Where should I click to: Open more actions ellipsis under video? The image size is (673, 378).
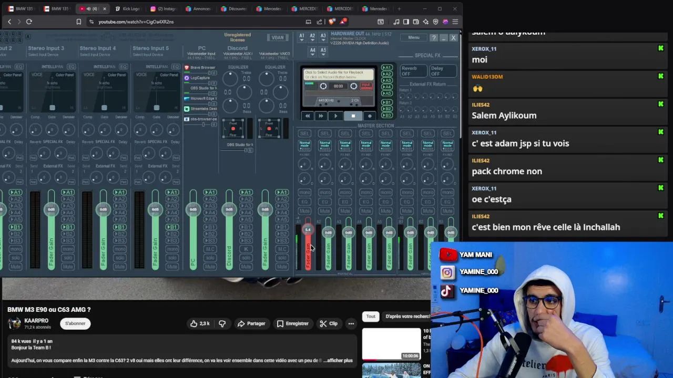pyautogui.click(x=351, y=323)
